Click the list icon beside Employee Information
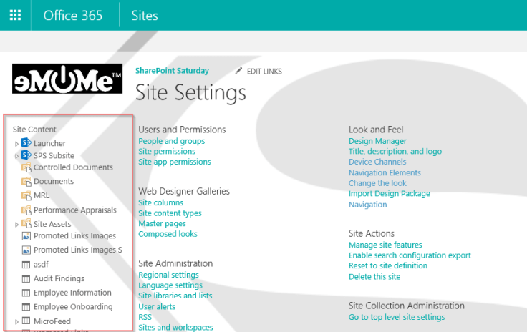This screenshot has height=332, width=527. point(26,293)
